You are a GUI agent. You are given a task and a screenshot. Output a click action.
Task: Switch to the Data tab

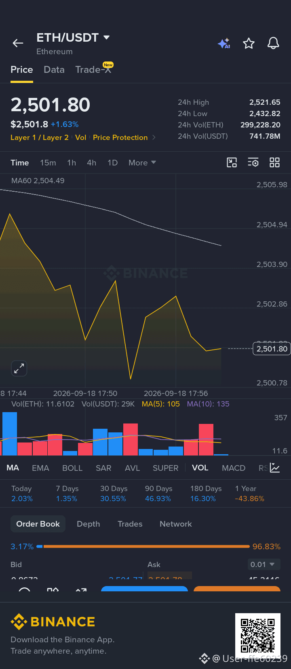pyautogui.click(x=54, y=70)
